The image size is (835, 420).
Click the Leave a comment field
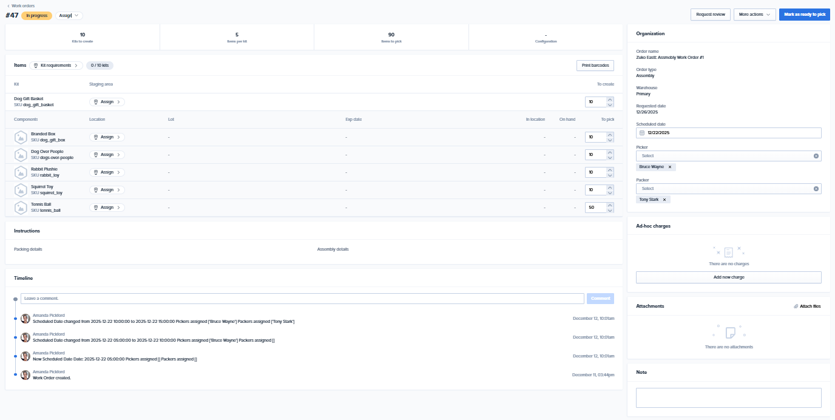pyautogui.click(x=302, y=299)
